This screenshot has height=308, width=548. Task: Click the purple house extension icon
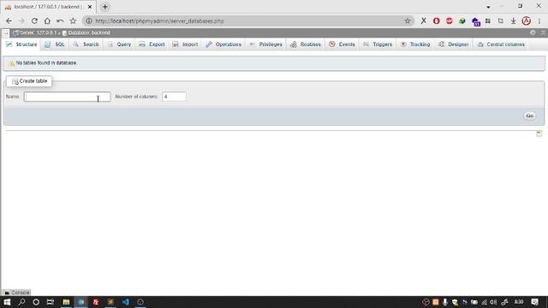pos(475,21)
